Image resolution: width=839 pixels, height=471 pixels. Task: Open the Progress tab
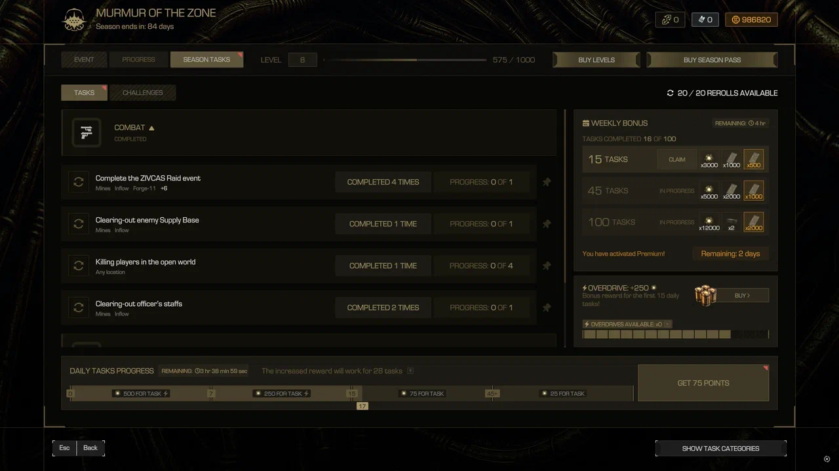[138, 60]
